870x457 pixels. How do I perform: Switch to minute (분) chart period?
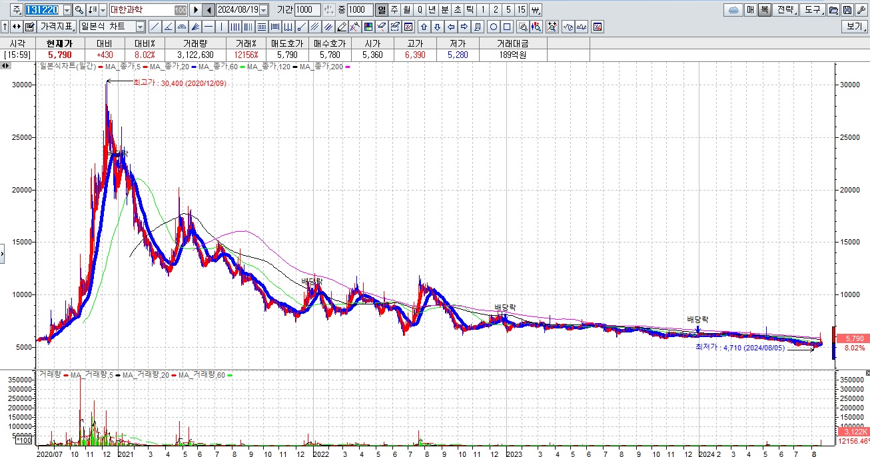(445, 10)
